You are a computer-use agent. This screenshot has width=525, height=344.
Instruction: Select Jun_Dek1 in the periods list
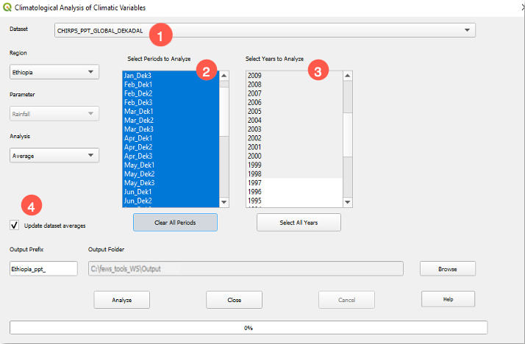[138, 191]
